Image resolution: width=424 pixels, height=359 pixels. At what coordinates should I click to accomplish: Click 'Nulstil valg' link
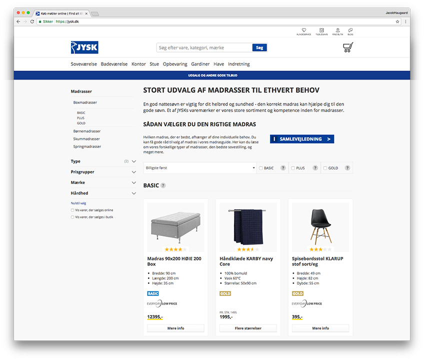(x=78, y=203)
